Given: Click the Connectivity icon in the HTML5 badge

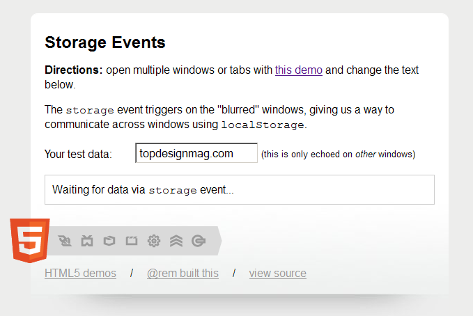Looking at the screenshot, I should (65, 241).
